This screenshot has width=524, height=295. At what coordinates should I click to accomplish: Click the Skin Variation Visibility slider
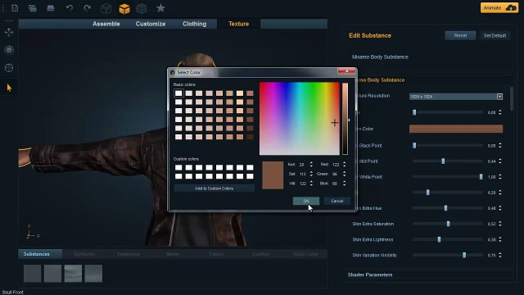[448, 255]
